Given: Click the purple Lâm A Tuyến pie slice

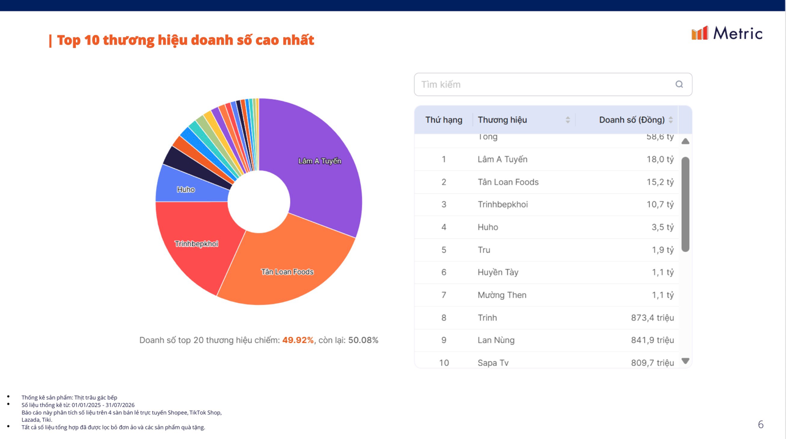Looking at the screenshot, I should [x=319, y=161].
